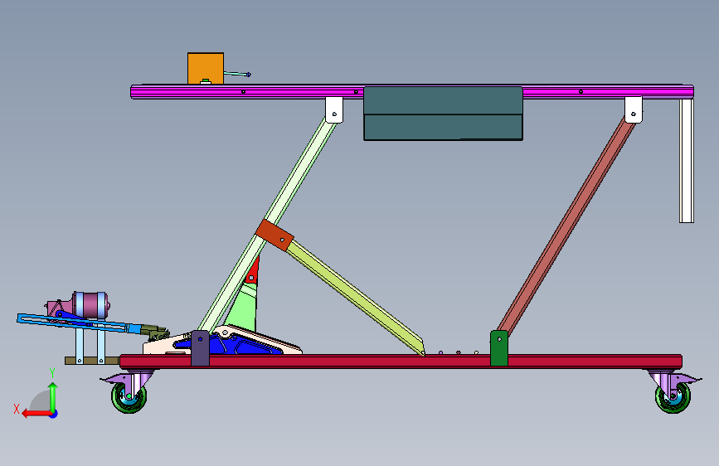Select the left green caster wheel

pyautogui.click(x=129, y=397)
